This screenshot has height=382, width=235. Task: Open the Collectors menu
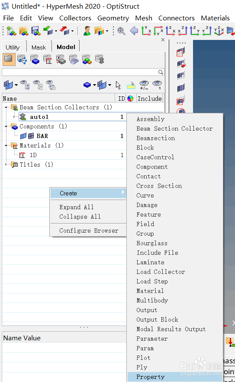75,18
